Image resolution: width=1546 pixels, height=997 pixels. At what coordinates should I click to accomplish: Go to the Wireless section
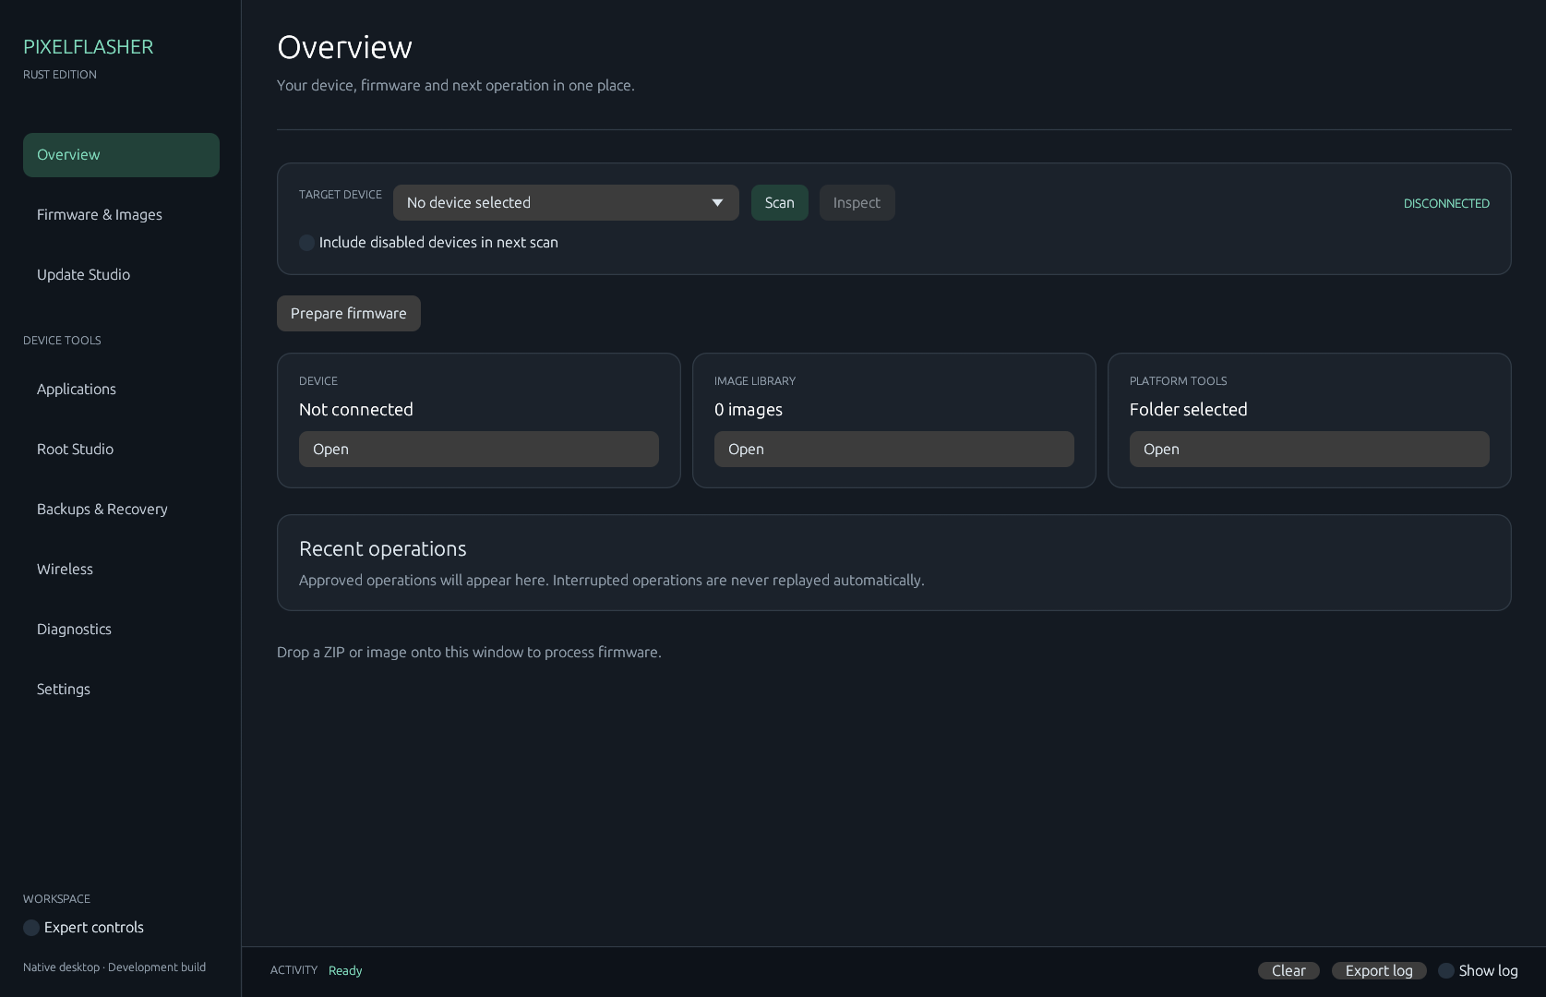click(x=121, y=570)
